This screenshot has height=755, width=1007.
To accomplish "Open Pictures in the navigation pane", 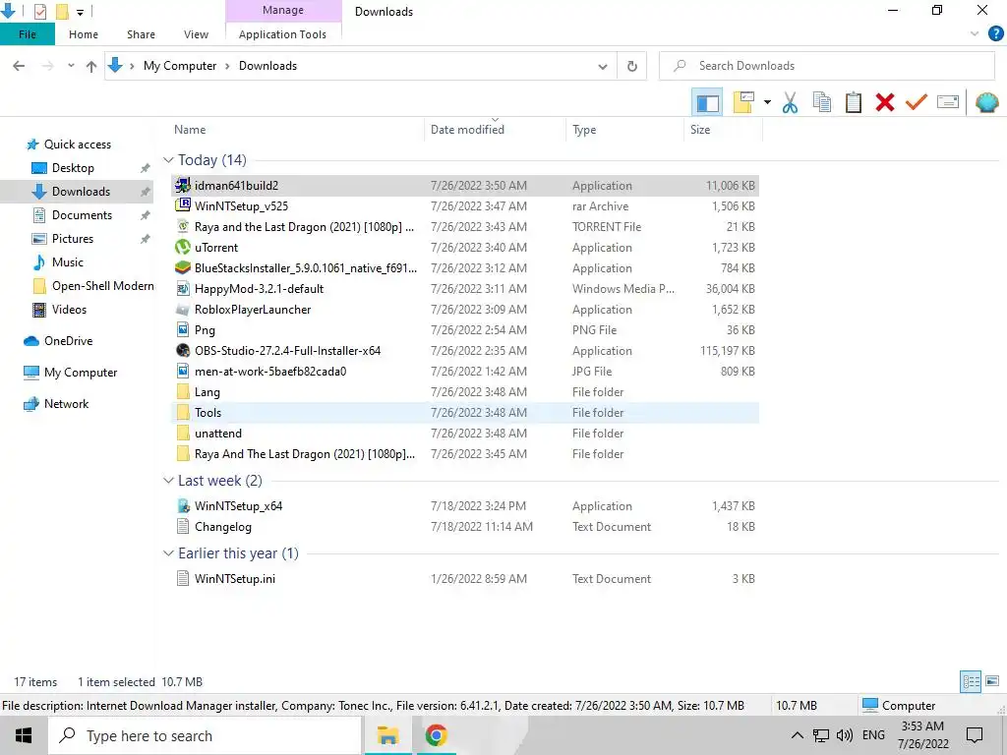I will click(73, 239).
